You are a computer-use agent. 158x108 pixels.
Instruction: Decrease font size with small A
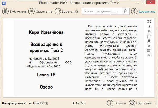click(149, 46)
